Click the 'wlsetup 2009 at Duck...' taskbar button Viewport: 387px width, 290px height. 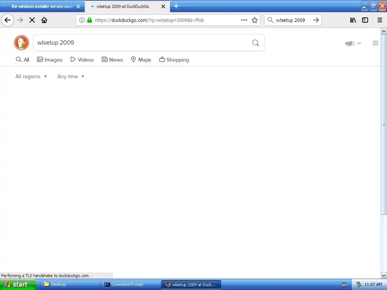coord(191,285)
